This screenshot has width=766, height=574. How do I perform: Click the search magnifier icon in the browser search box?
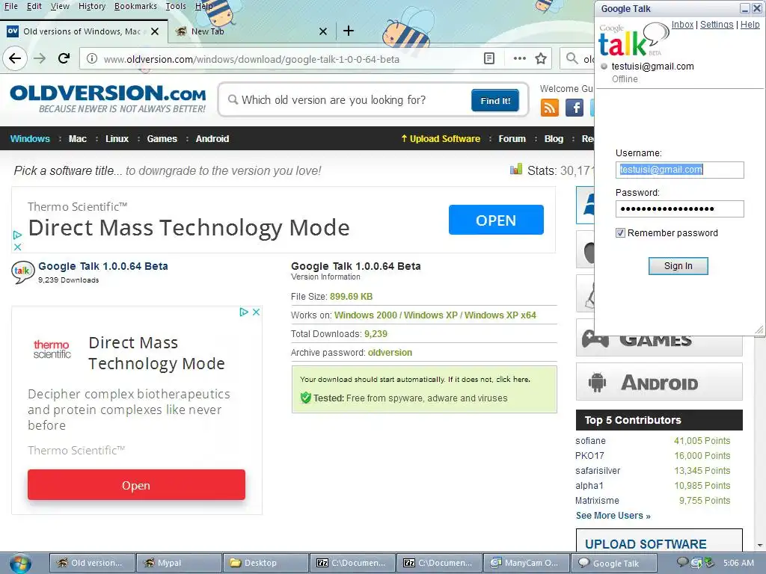pos(572,59)
